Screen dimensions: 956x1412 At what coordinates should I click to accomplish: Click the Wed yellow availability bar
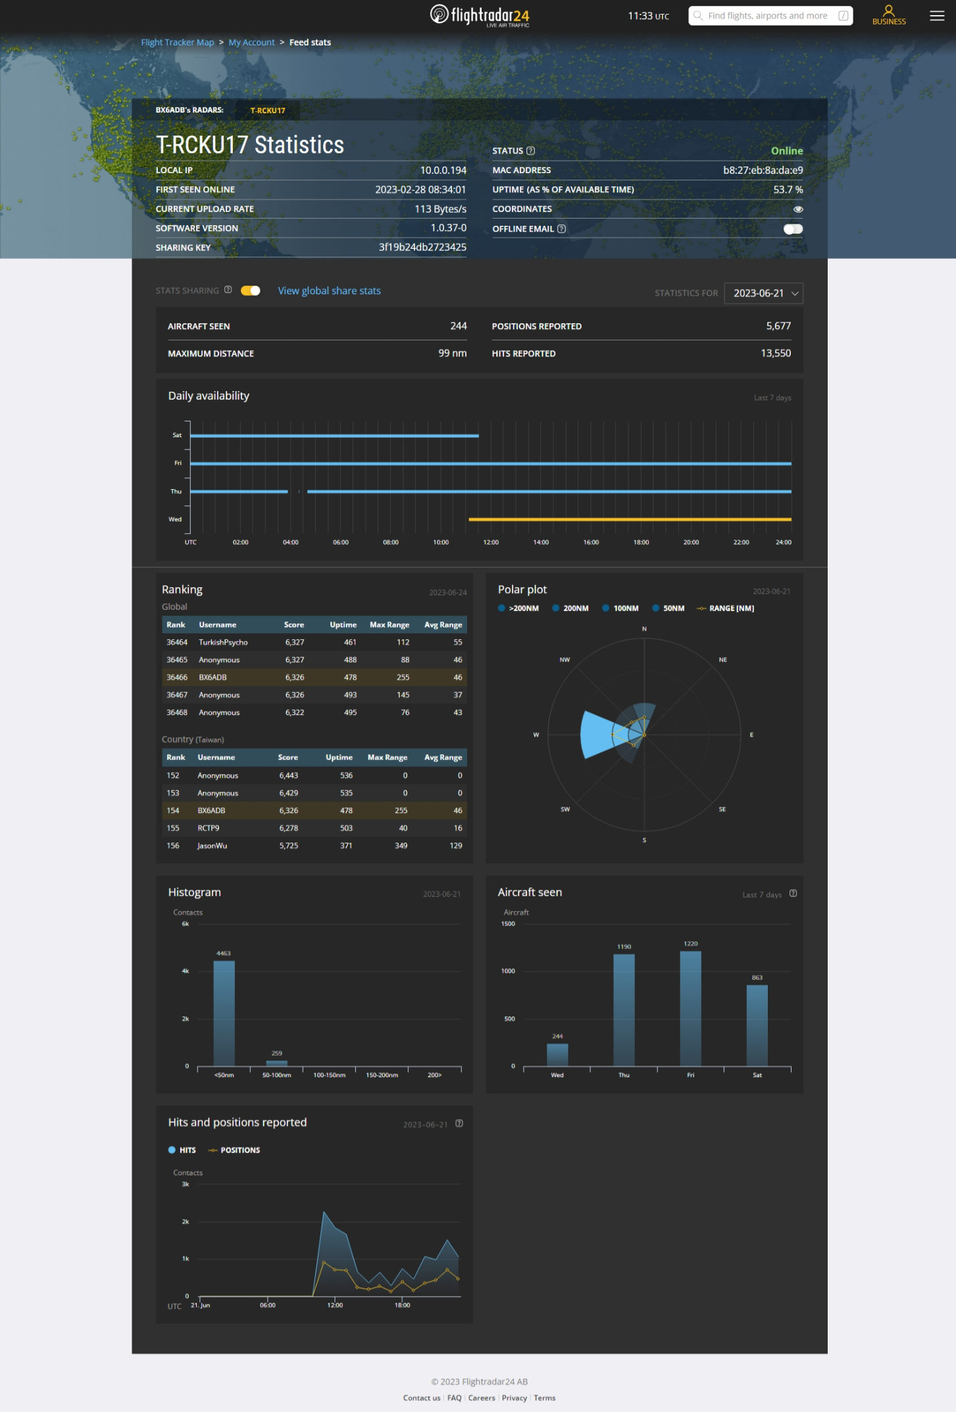[630, 519]
